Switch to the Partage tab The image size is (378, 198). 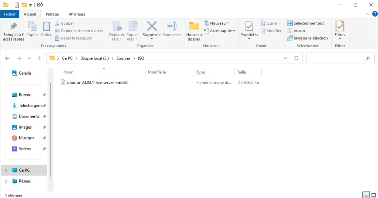coord(52,14)
